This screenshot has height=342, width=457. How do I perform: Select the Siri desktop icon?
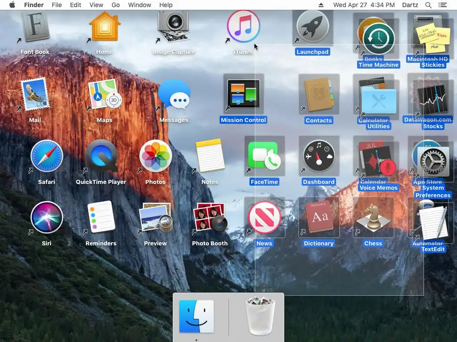[x=46, y=217]
